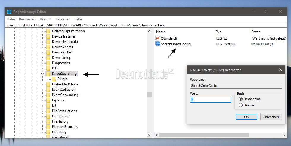Expand the DeviceAccess key

click(x=42, y=47)
